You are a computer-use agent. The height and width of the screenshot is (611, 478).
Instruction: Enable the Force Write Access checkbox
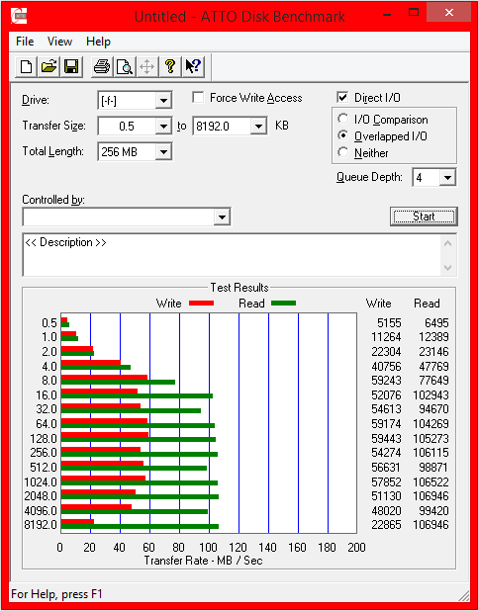(198, 98)
